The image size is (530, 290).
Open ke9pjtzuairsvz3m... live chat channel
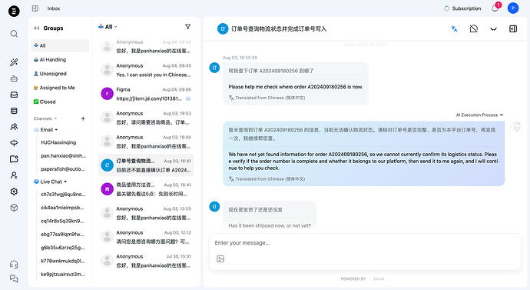click(x=62, y=274)
